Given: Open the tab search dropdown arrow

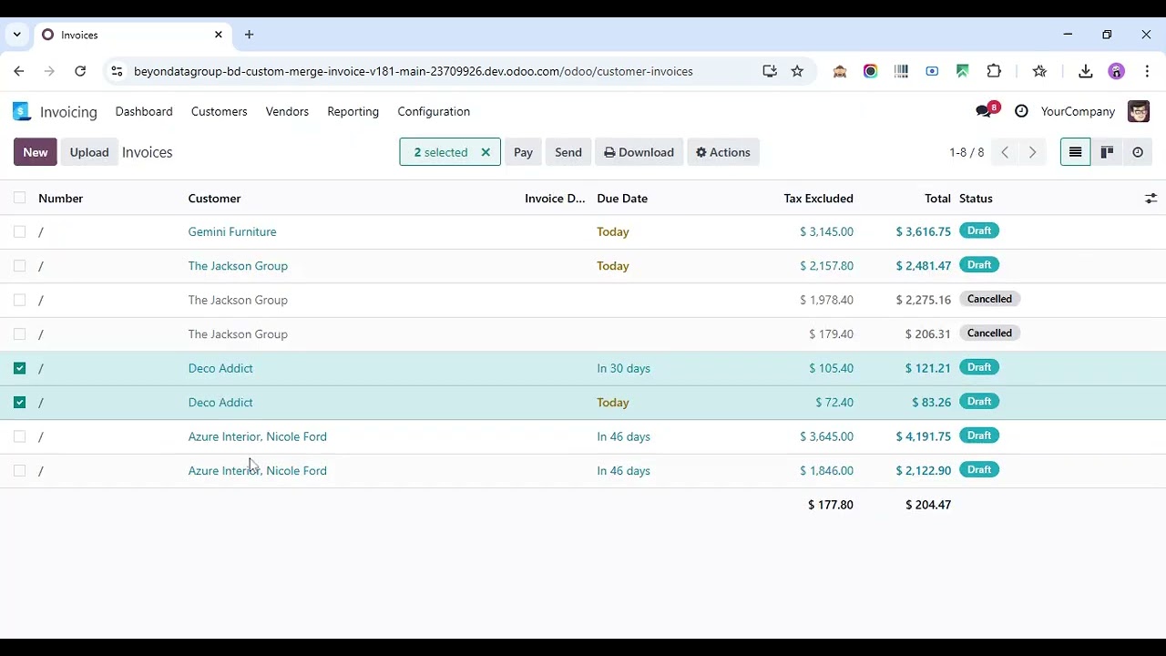Looking at the screenshot, I should (x=16, y=35).
